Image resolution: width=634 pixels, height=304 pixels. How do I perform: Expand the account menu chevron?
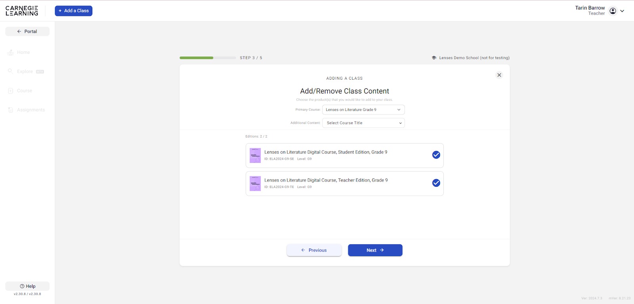pyautogui.click(x=622, y=11)
